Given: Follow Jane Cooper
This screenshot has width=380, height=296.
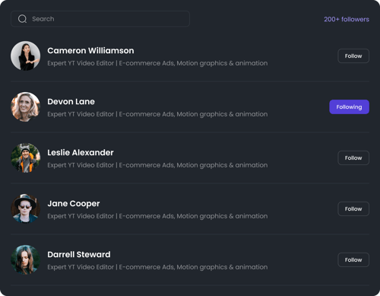Looking at the screenshot, I should pyautogui.click(x=353, y=209).
